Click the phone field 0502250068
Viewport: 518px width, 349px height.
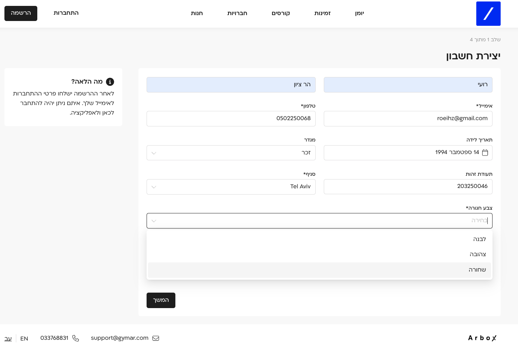(x=231, y=119)
